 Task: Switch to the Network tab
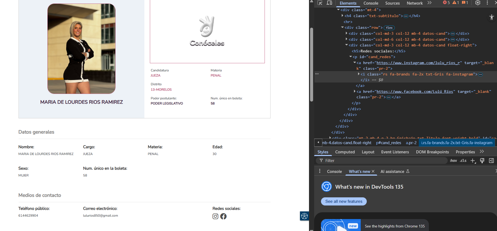(x=414, y=3)
